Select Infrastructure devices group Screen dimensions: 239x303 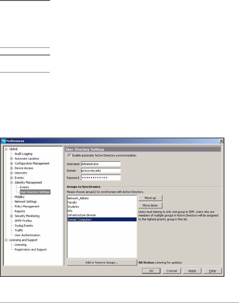[102, 215]
